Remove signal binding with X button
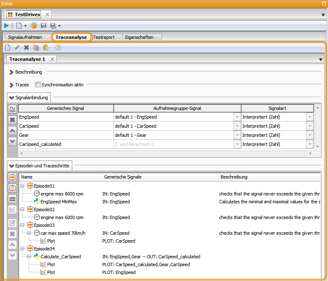 click(x=12, y=120)
